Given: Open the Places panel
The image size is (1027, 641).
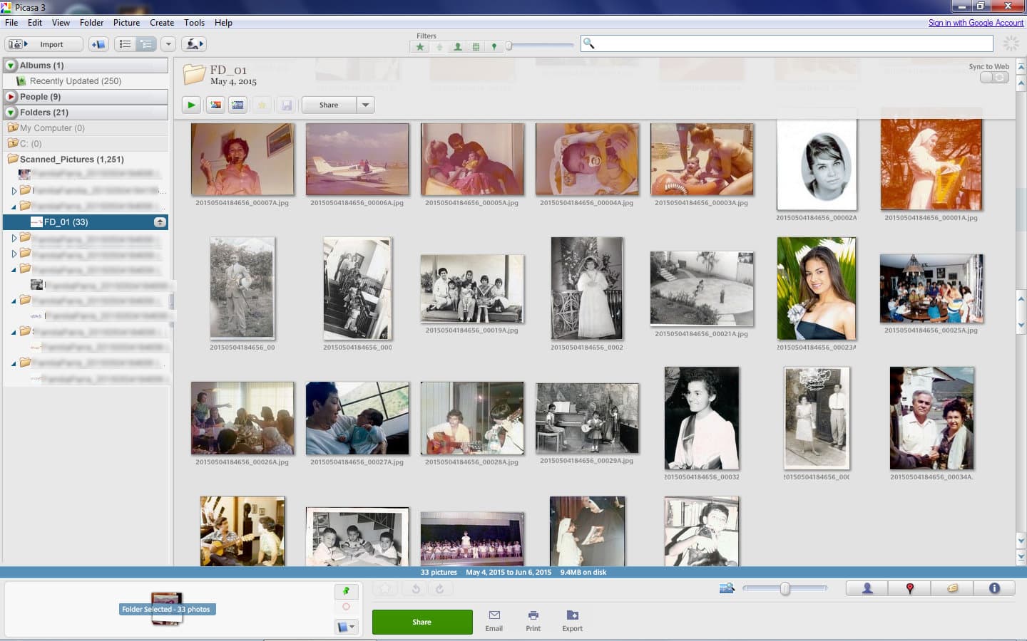Looking at the screenshot, I should pyautogui.click(x=909, y=588).
